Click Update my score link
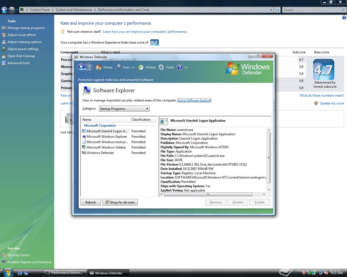This screenshot has width=347, height=277. 332,103
